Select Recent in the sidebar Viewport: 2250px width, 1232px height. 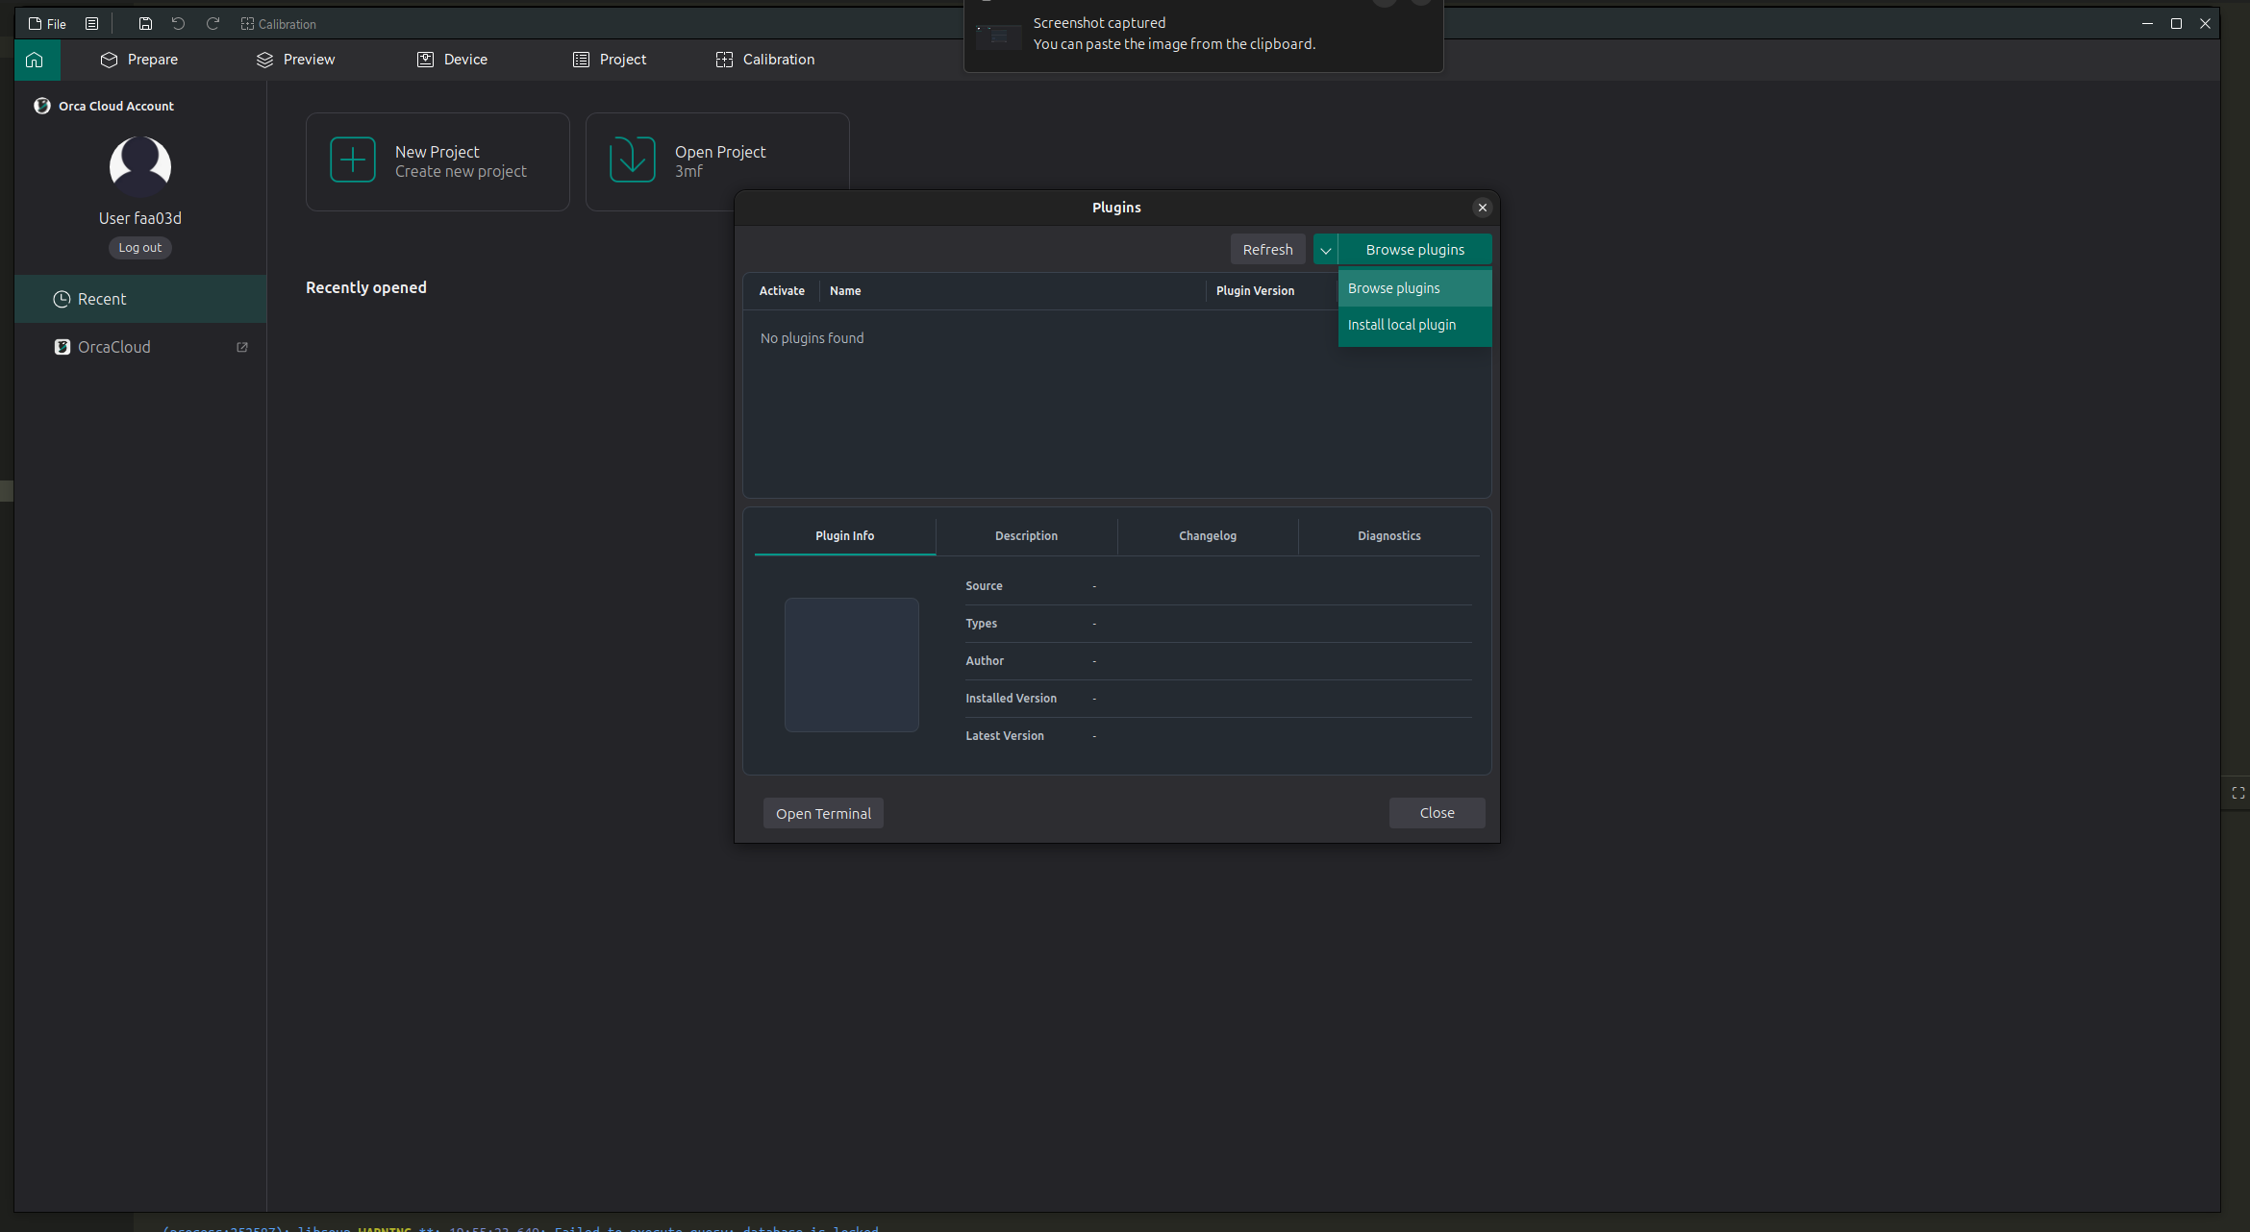140,299
